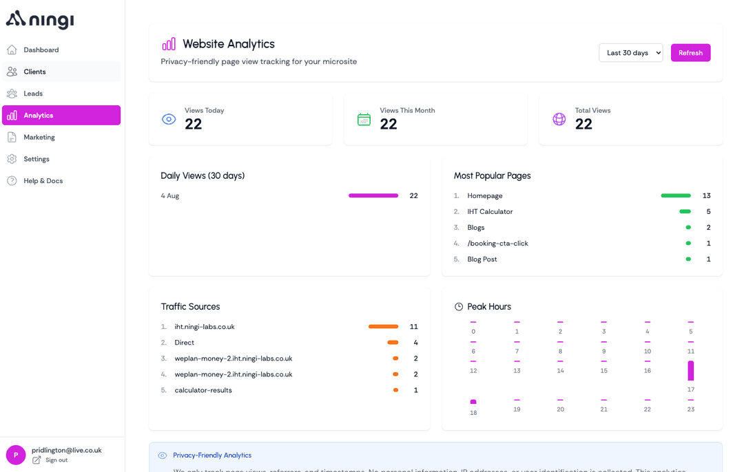Open Leads via its sidebar icon

click(11, 93)
